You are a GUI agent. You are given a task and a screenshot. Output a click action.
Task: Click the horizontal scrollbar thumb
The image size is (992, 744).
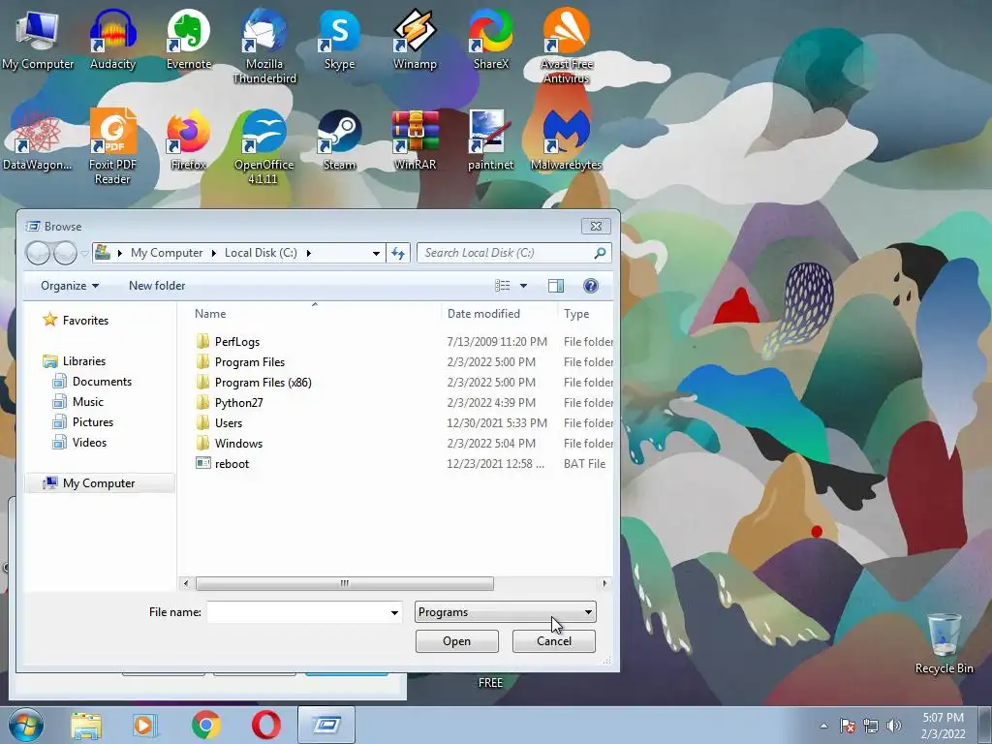point(344,583)
